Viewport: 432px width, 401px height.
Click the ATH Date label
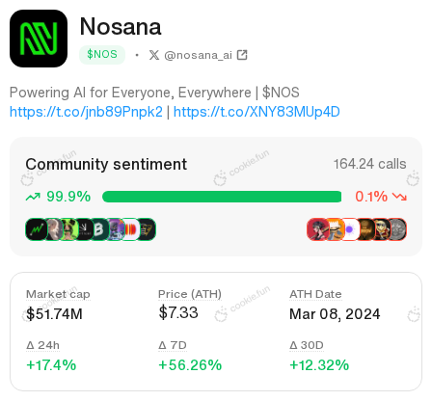[x=315, y=294]
